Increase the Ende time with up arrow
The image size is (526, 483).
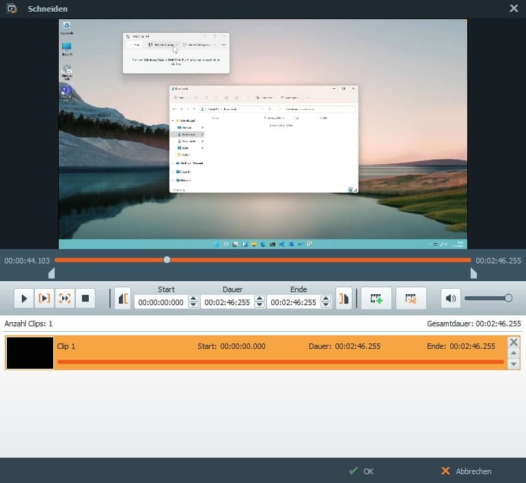coord(326,298)
